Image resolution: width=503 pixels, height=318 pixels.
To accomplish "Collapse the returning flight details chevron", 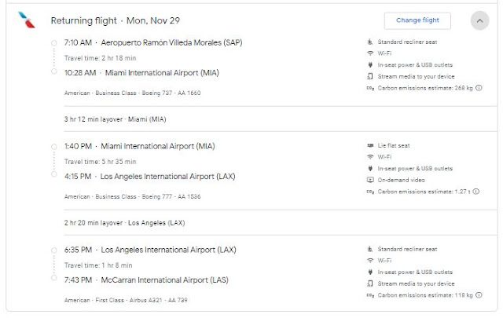I will 479,21.
